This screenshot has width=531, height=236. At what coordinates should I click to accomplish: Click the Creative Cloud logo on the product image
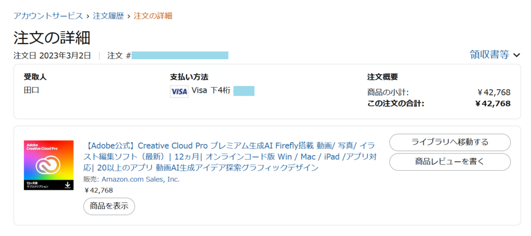click(48, 166)
